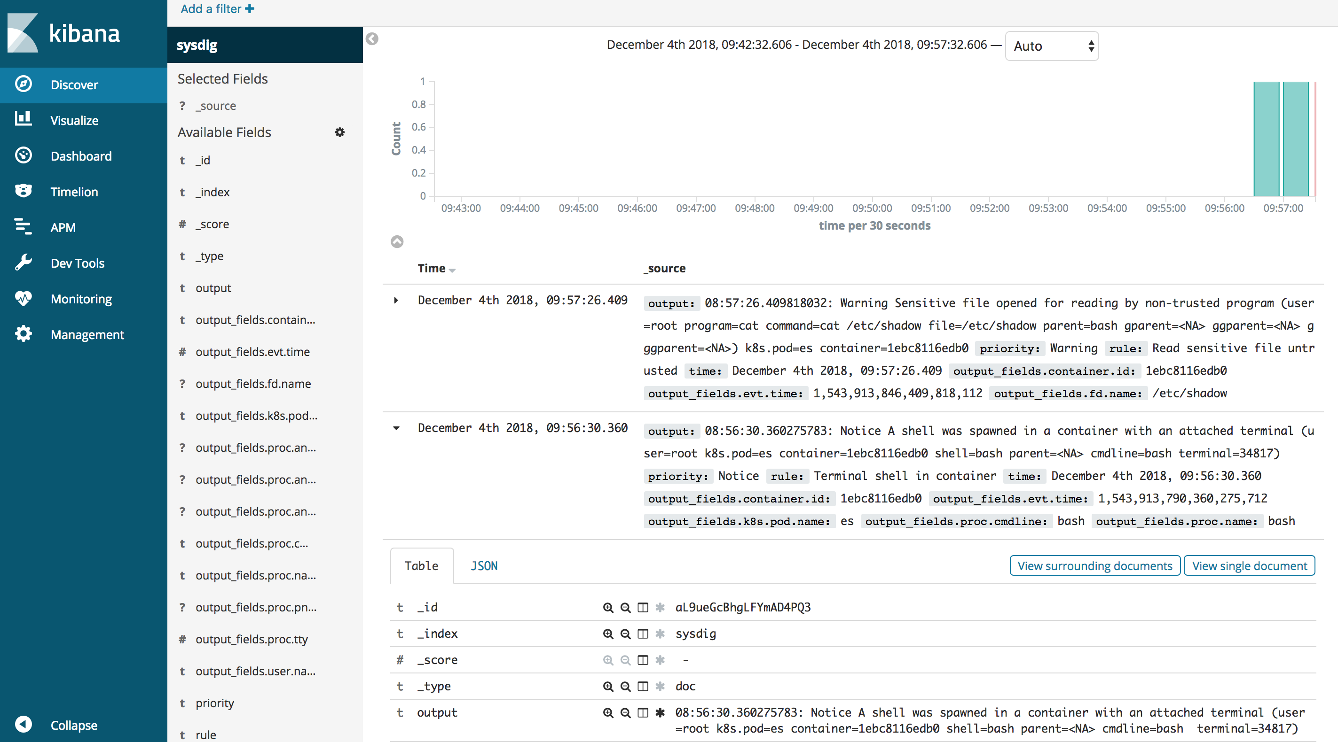The width and height of the screenshot is (1338, 742).
Task: Collapse the 09:56:30.360 document row
Action: pyautogui.click(x=396, y=428)
